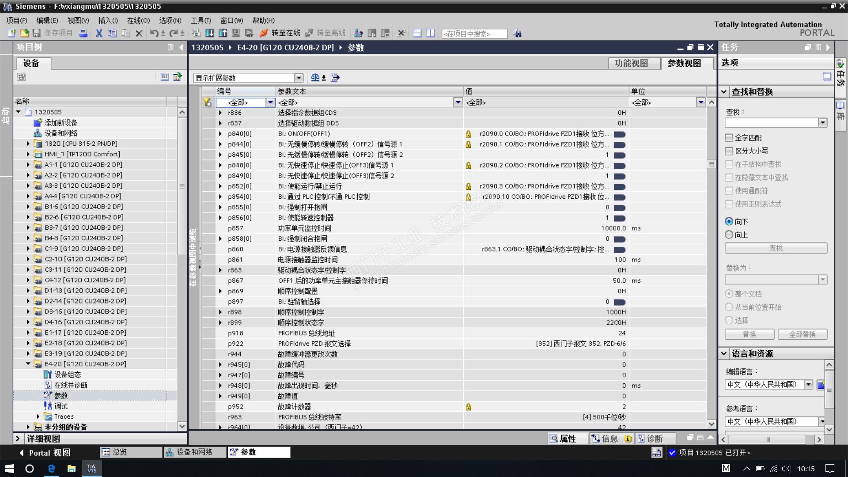Enable the 全字匹配 whole-word checkbox

pos(729,138)
